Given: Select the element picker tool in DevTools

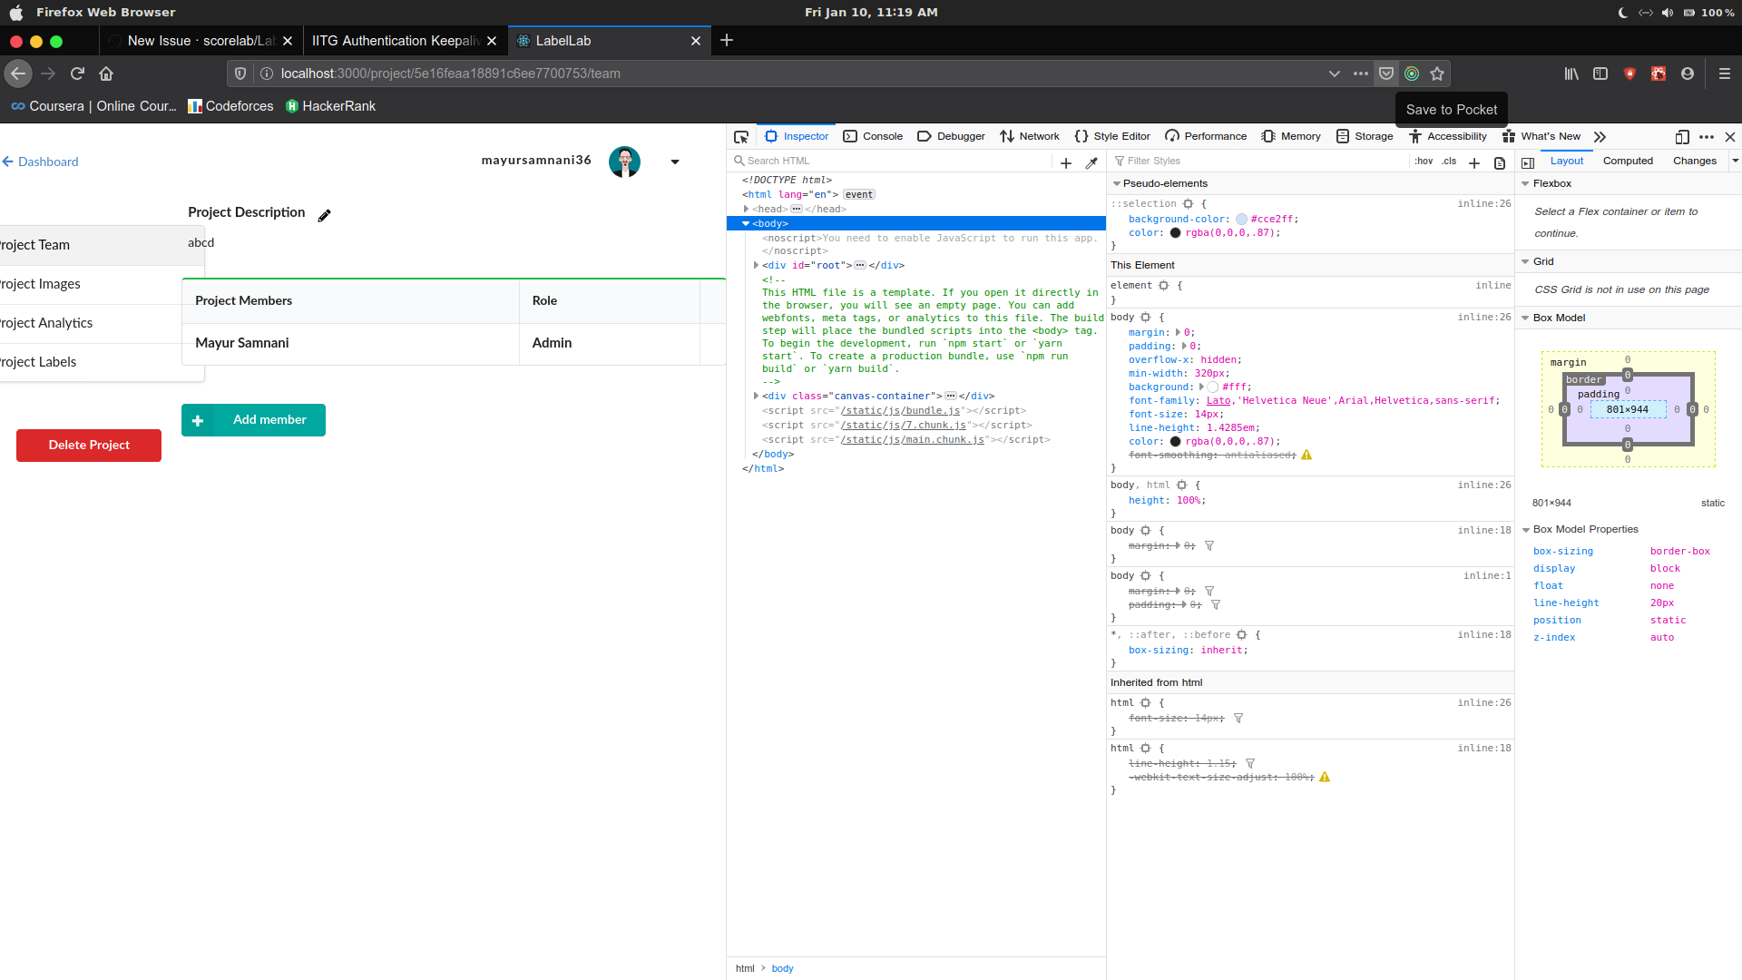Looking at the screenshot, I should 741,136.
